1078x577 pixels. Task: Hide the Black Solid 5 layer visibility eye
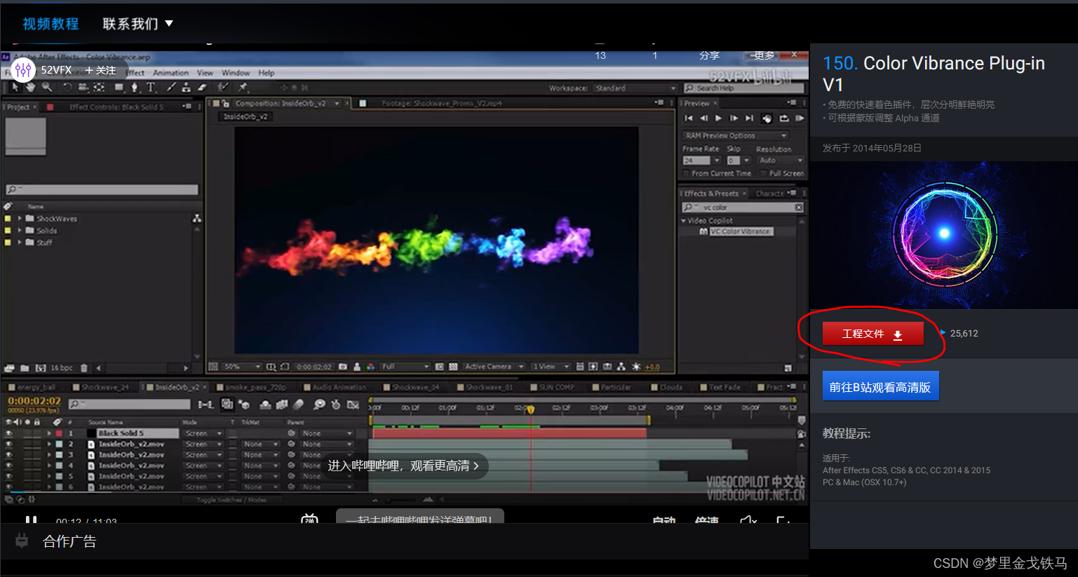click(x=10, y=433)
